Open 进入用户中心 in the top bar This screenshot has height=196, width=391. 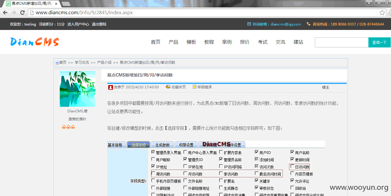78,24
